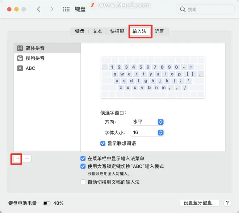Show all preferences grid icon
The width and height of the screenshot is (239, 213).
pyautogui.click(x=66, y=9)
